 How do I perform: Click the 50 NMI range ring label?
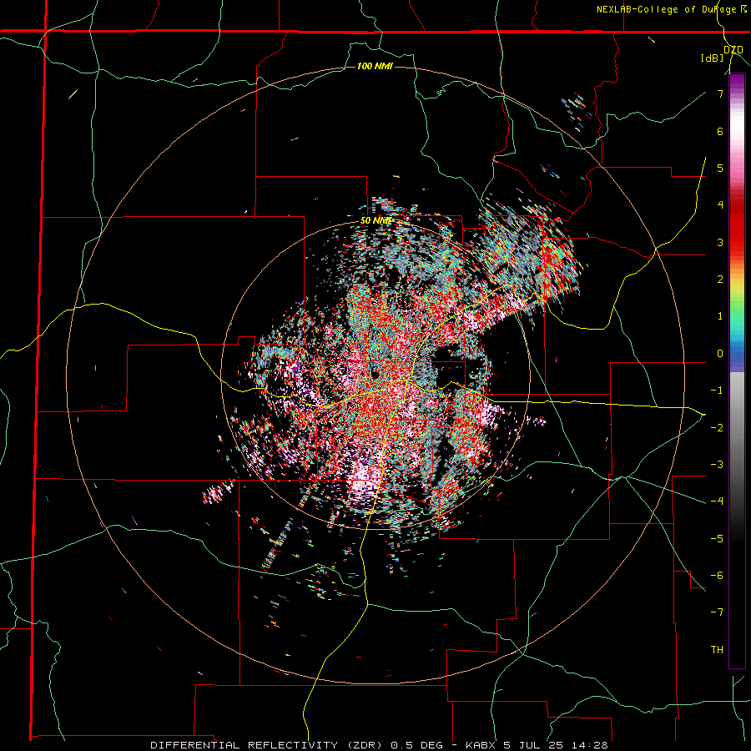tap(375, 220)
